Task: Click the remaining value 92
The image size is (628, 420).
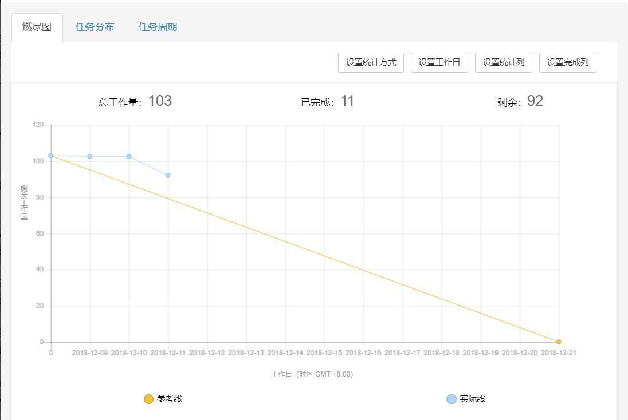Action: [535, 101]
